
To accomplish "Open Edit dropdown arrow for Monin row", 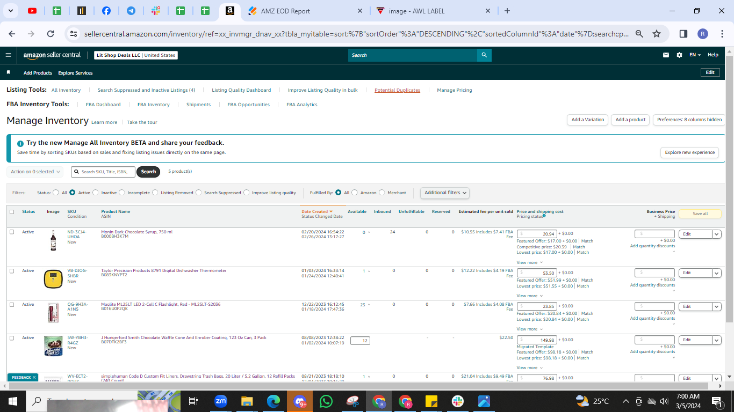I will [x=717, y=234].
